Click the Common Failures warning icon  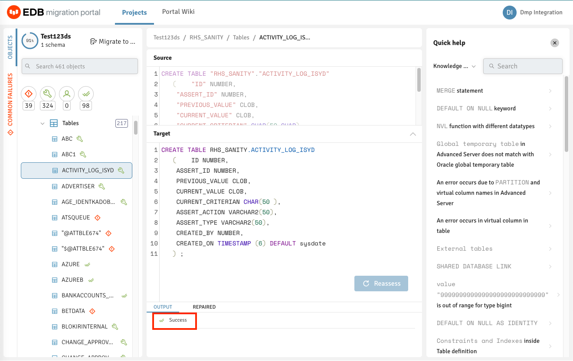[x=10, y=132]
